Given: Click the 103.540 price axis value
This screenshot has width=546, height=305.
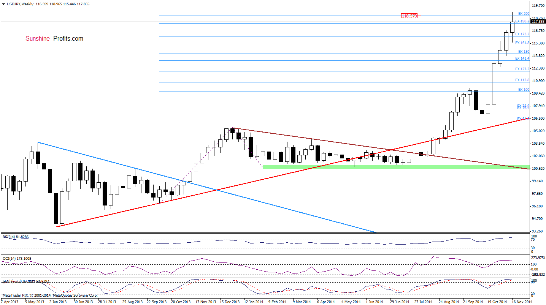Looking at the screenshot, I should (x=538, y=144).
